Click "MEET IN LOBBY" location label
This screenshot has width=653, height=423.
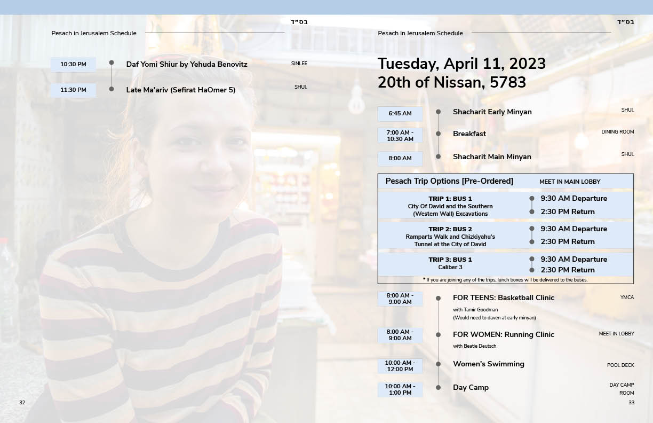click(x=616, y=334)
